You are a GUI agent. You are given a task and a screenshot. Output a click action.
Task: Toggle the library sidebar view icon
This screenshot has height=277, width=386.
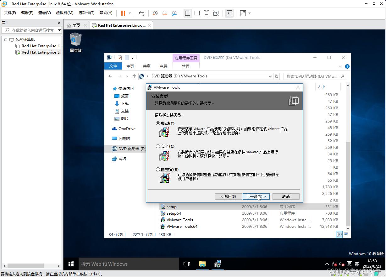click(x=188, y=13)
